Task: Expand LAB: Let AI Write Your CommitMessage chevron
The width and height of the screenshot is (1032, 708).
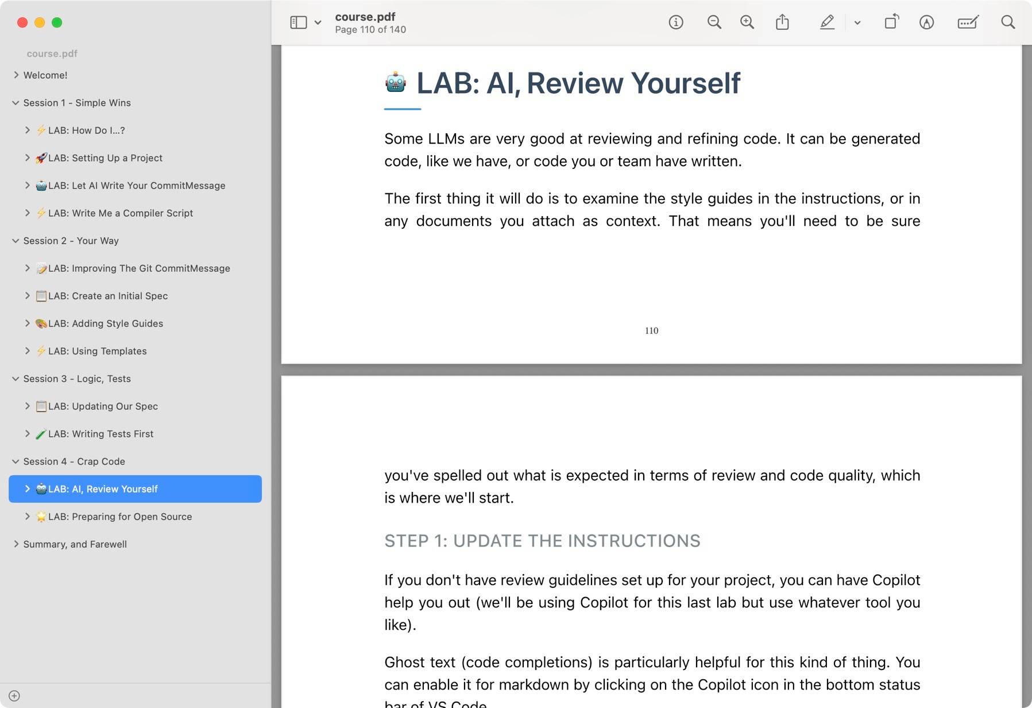Action: (x=27, y=185)
